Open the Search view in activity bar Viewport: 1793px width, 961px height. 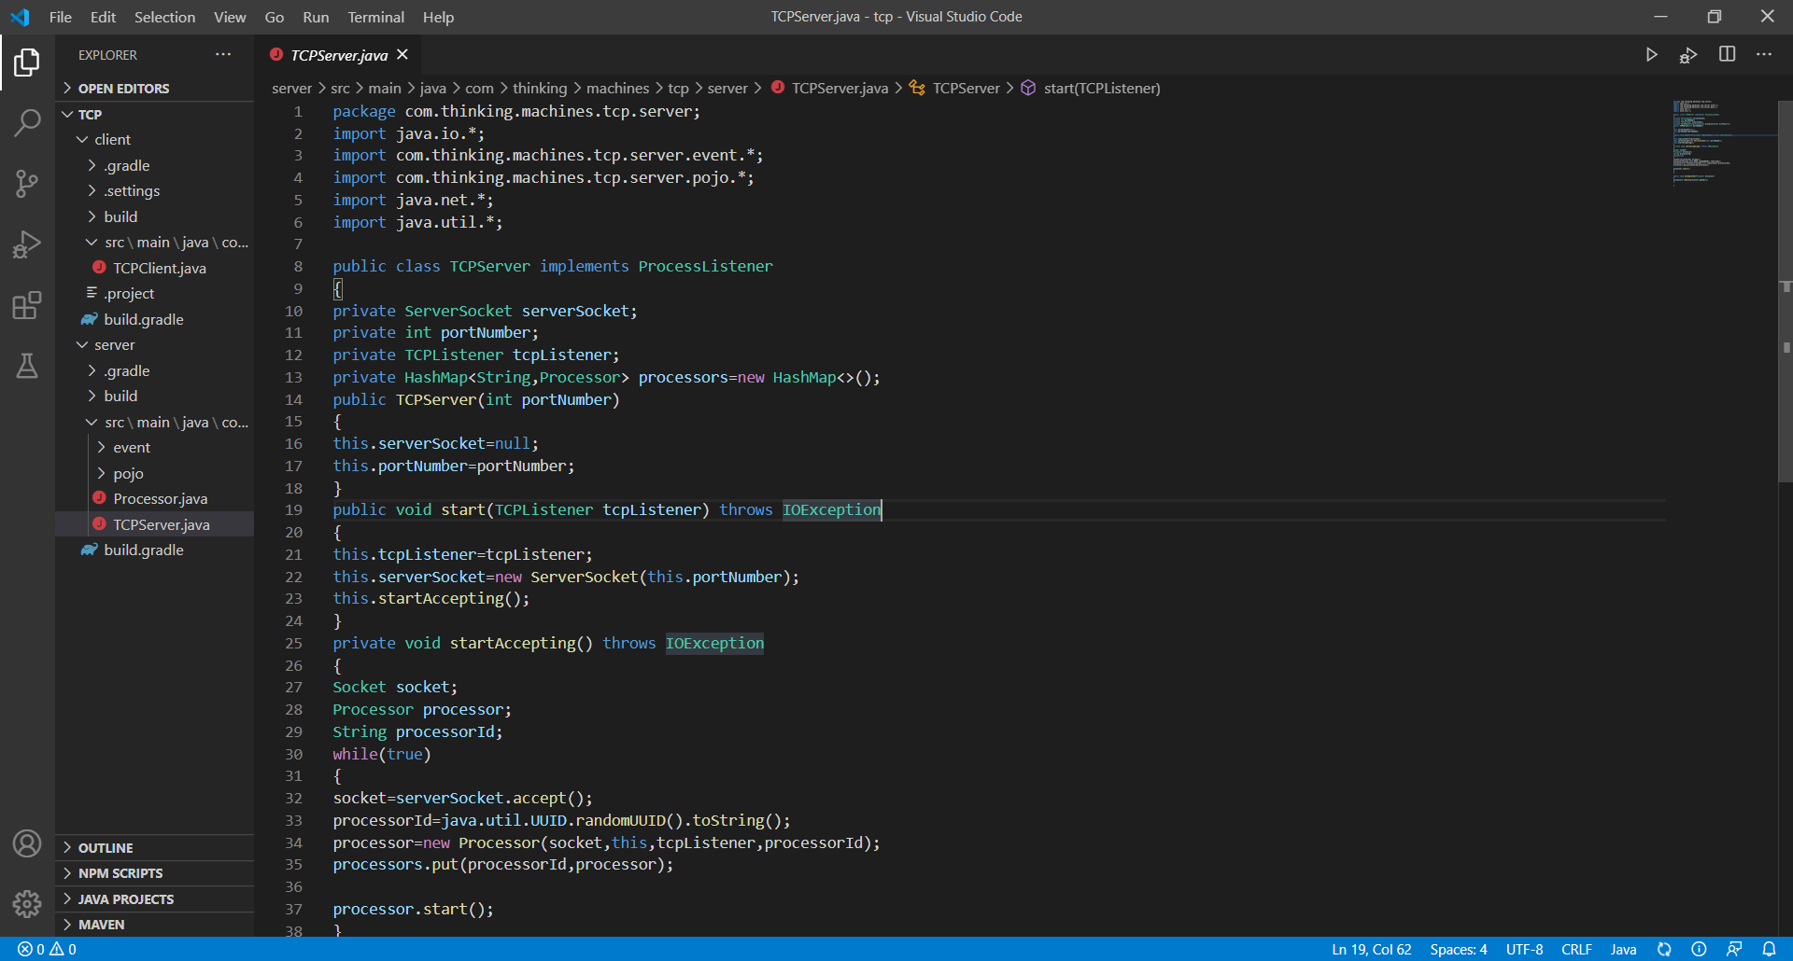27,122
